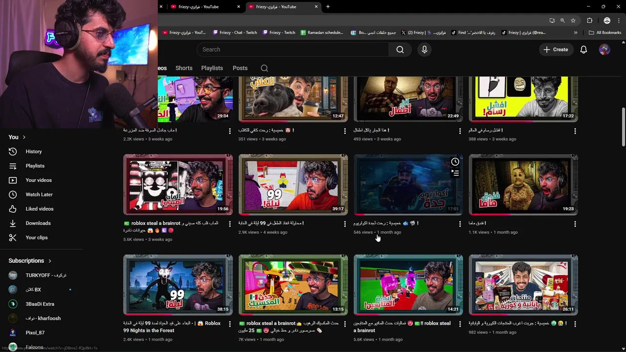Add the 17:01 video to Watch Later via clock icon
Viewport: 626px width, 352px height.
tap(455, 162)
